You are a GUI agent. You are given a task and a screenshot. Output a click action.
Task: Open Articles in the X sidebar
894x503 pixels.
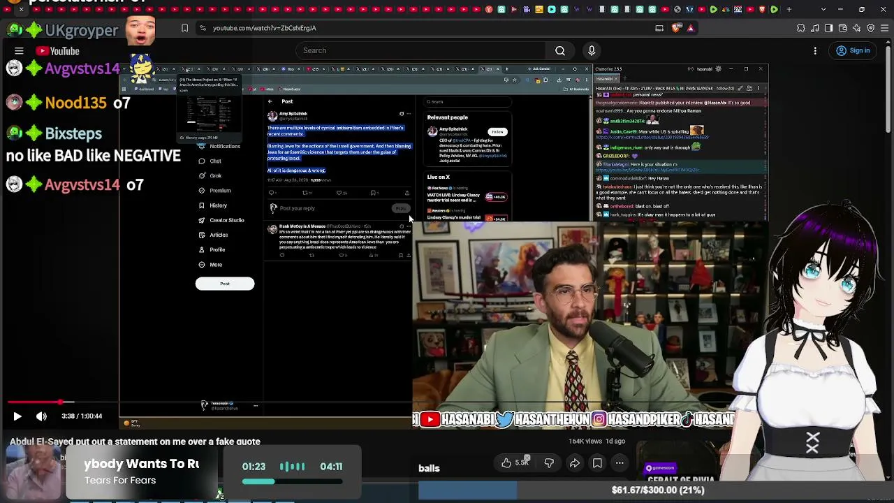214,235
